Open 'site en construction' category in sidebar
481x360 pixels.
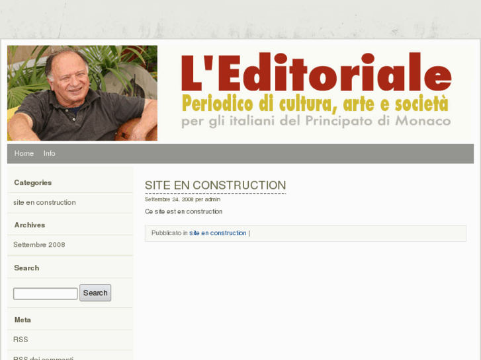pos(44,203)
